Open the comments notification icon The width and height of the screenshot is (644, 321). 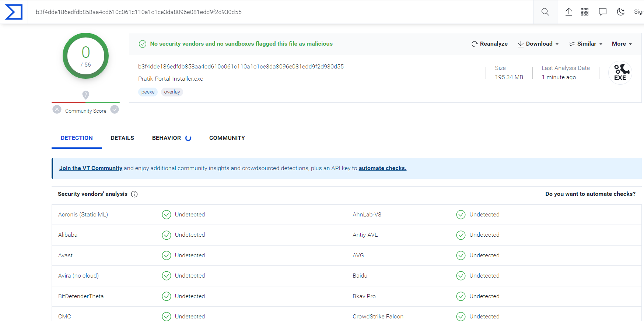602,12
